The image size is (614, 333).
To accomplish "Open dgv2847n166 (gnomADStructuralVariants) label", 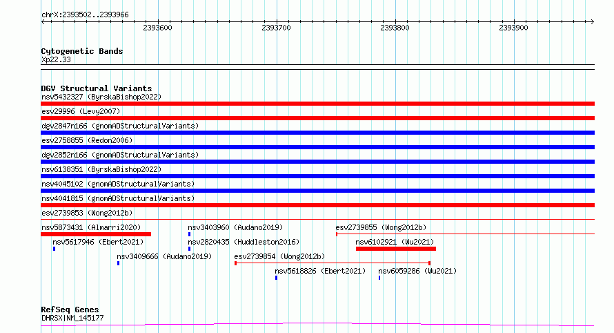I will [120, 126].
